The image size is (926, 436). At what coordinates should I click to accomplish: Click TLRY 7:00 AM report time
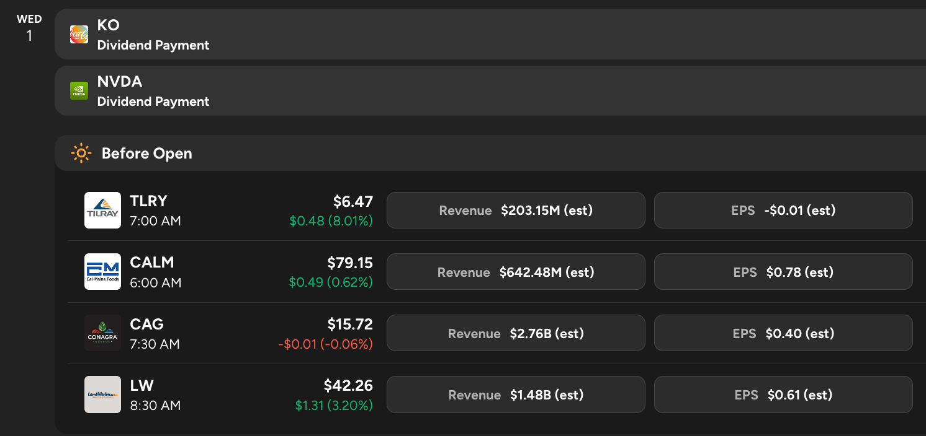pos(156,220)
